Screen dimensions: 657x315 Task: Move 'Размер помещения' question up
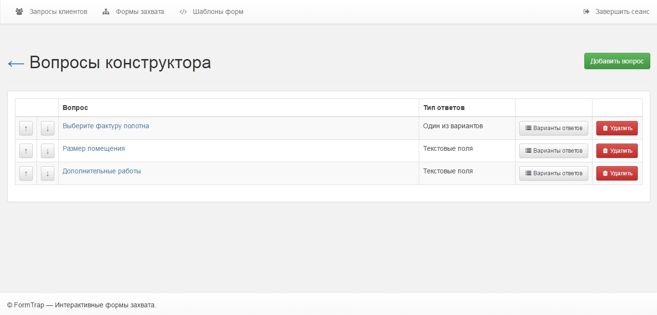[26, 151]
